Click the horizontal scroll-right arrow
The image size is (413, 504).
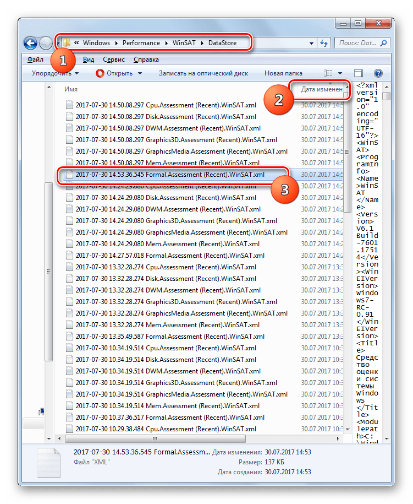pyautogui.click(x=338, y=439)
